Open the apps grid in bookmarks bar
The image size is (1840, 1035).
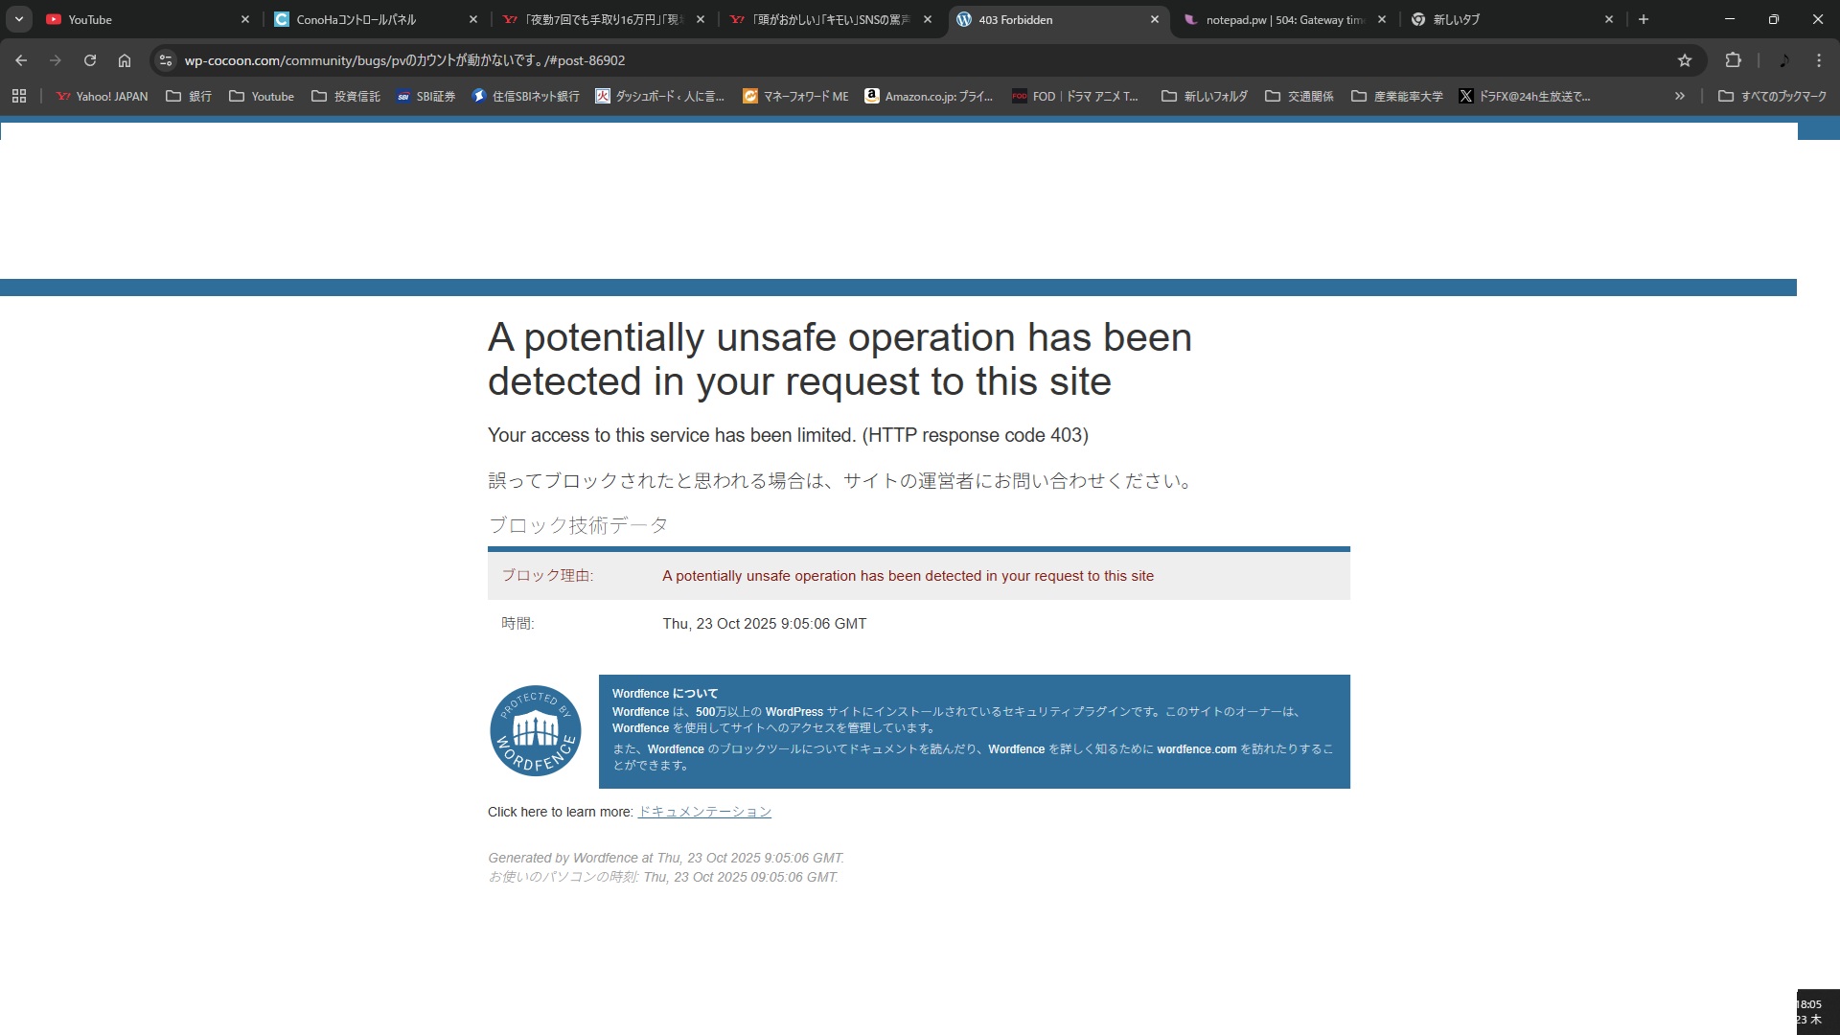click(x=19, y=96)
